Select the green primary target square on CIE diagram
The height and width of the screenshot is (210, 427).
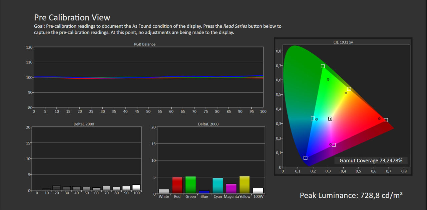323,66
